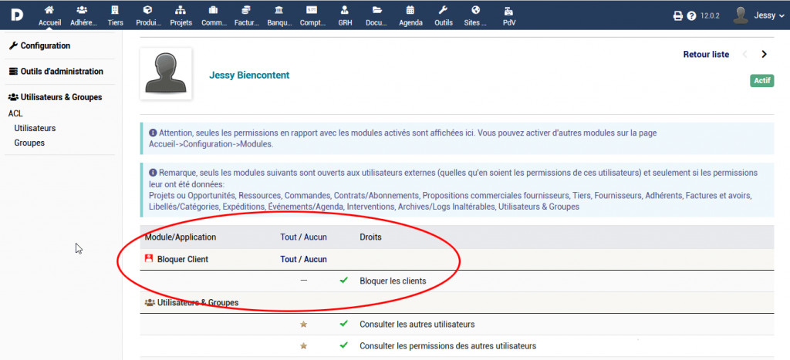Open Utilisateurs in the sidebar

tap(35, 128)
